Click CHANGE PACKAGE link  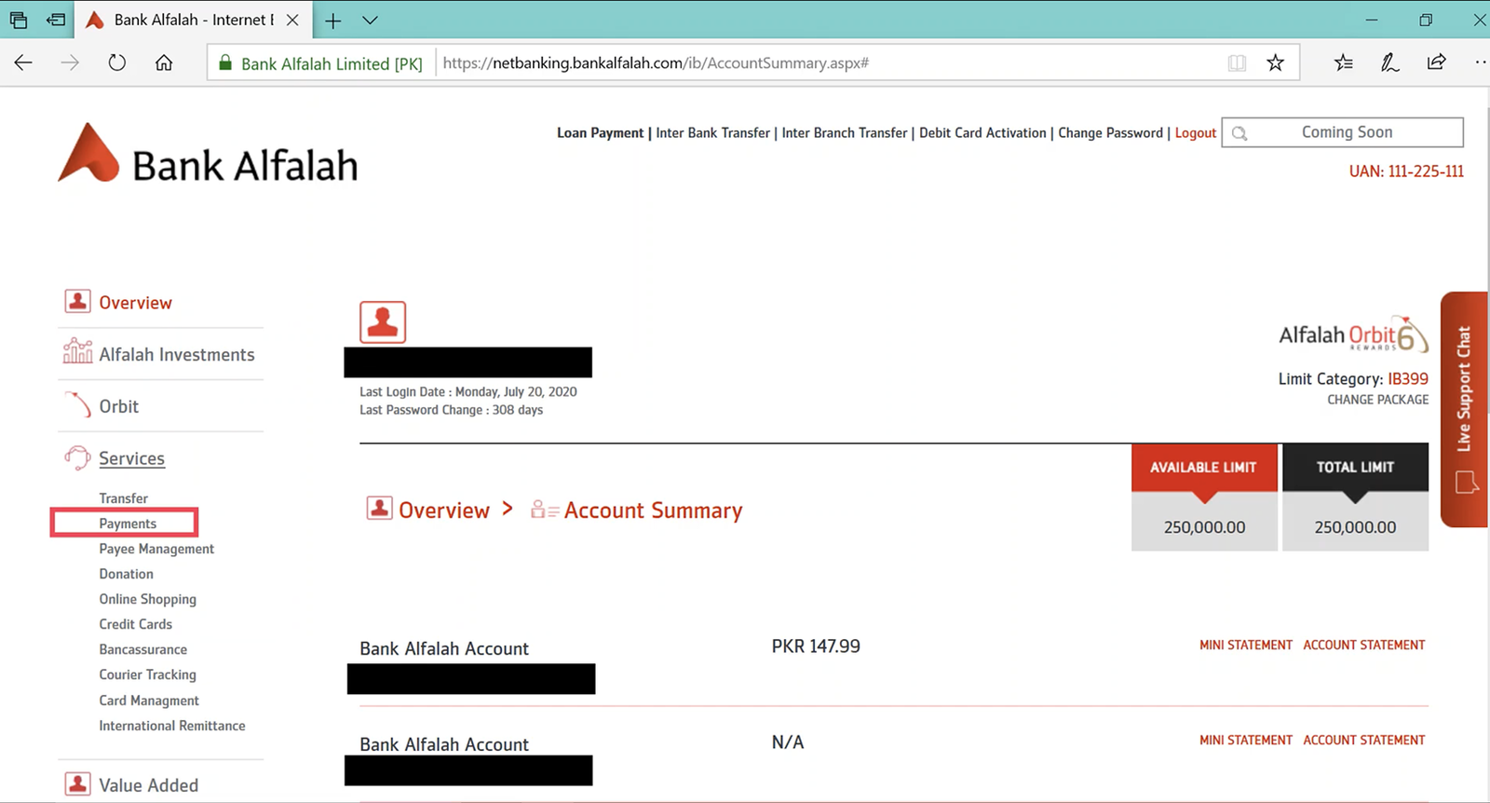(1377, 400)
